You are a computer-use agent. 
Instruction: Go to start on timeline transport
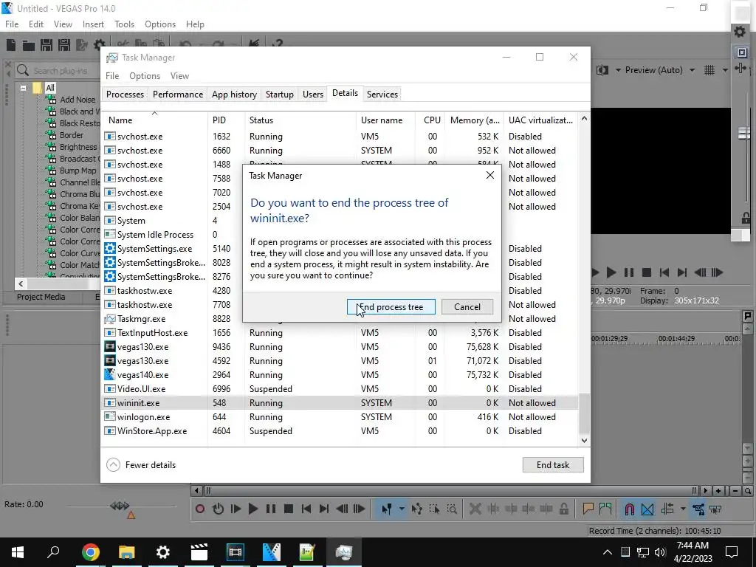306,509
